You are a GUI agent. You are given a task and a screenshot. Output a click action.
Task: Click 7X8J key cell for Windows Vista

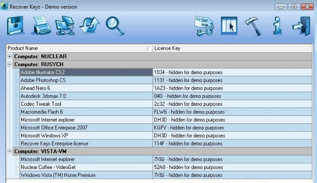pos(232,175)
